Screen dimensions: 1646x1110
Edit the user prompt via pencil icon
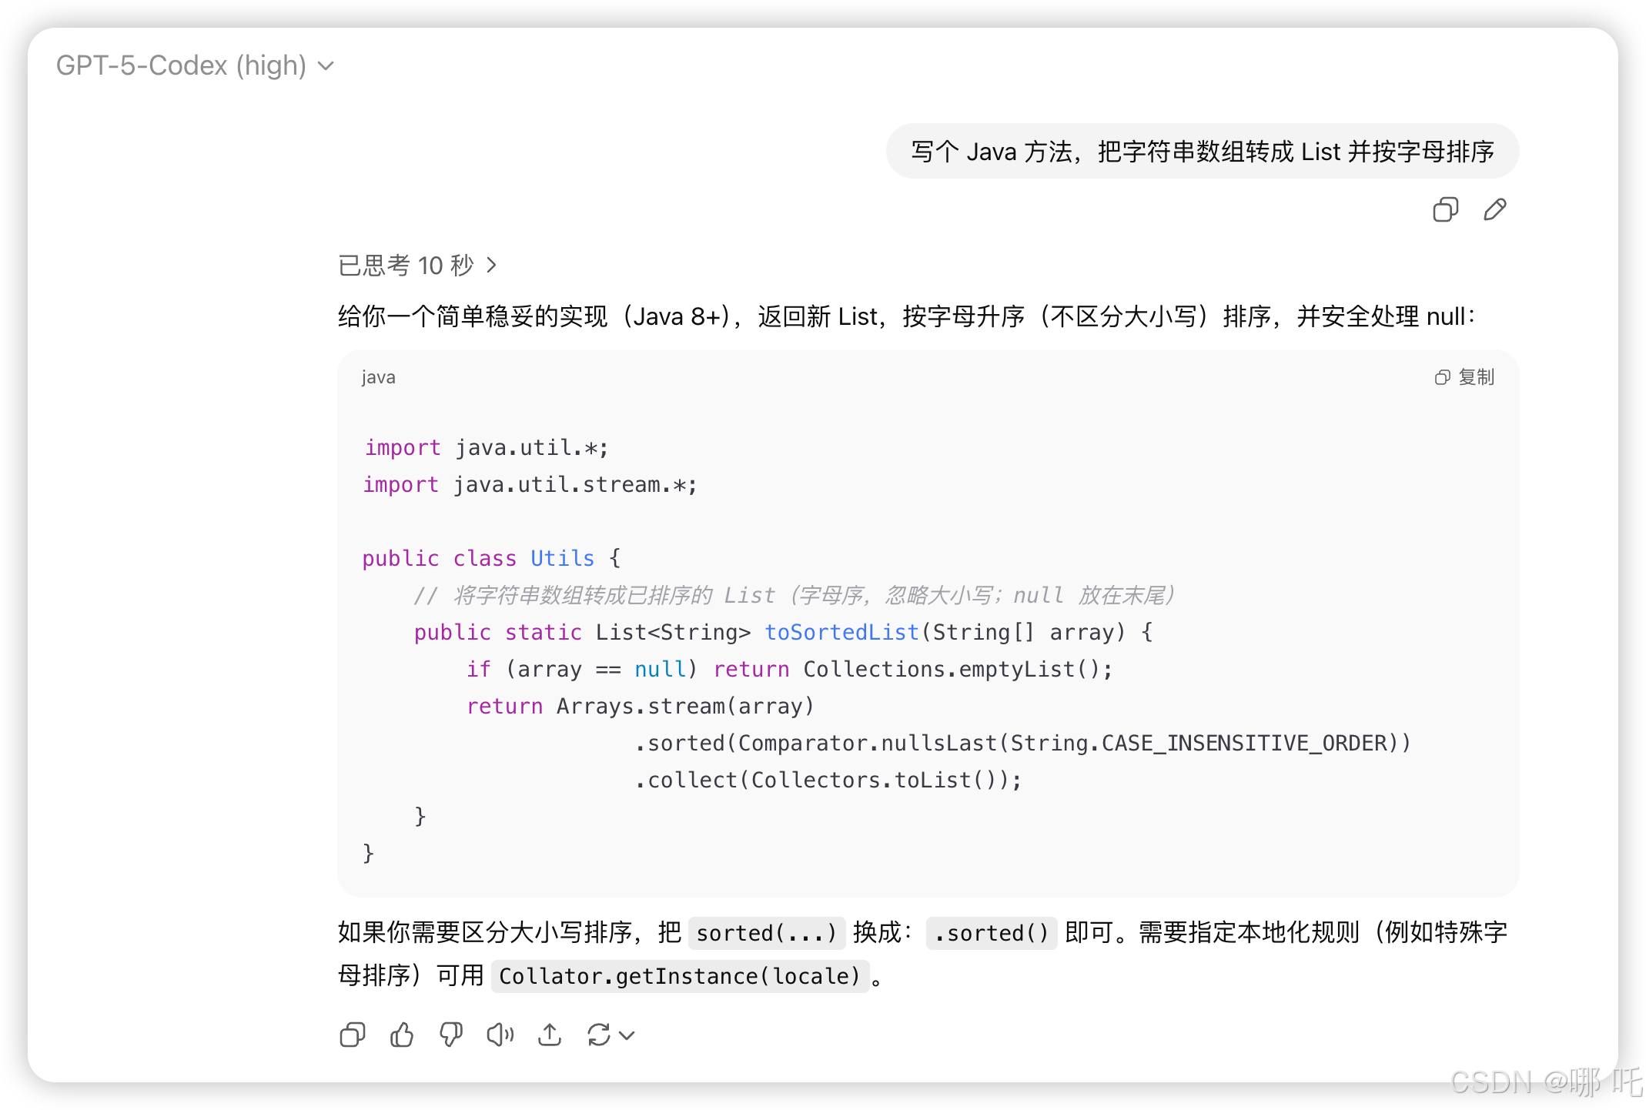(1494, 209)
